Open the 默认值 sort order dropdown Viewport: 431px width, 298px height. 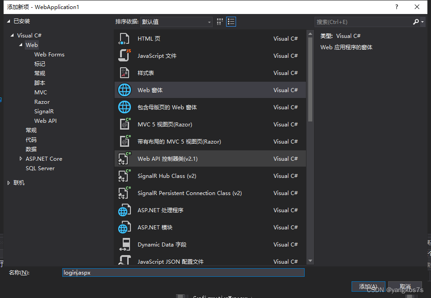(x=176, y=21)
